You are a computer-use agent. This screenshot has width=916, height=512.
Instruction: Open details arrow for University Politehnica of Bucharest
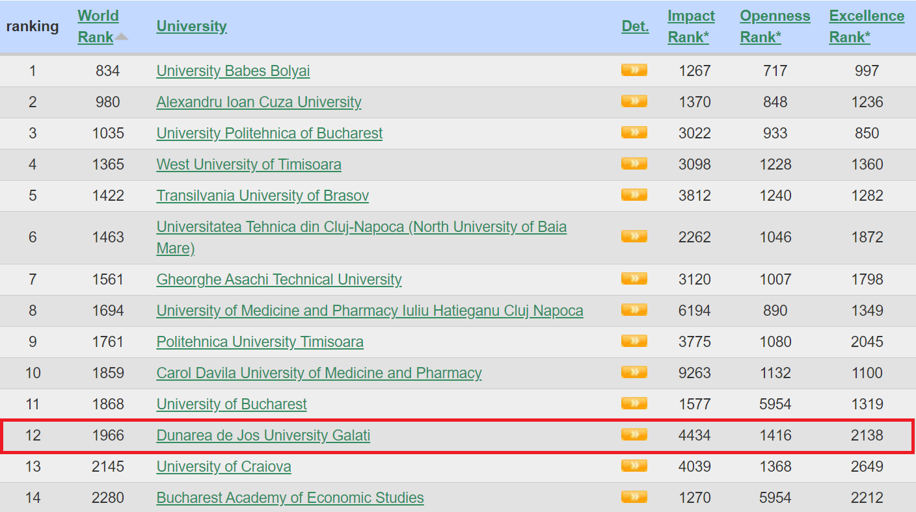(634, 133)
